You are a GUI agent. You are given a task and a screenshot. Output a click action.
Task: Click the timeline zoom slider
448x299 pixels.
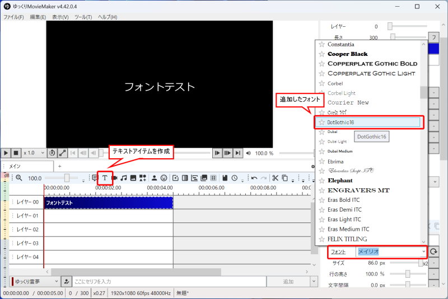pyautogui.click(x=67, y=178)
